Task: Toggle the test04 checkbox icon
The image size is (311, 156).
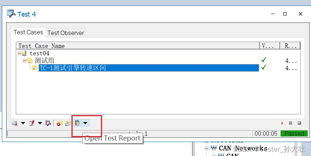Action: click(24, 53)
